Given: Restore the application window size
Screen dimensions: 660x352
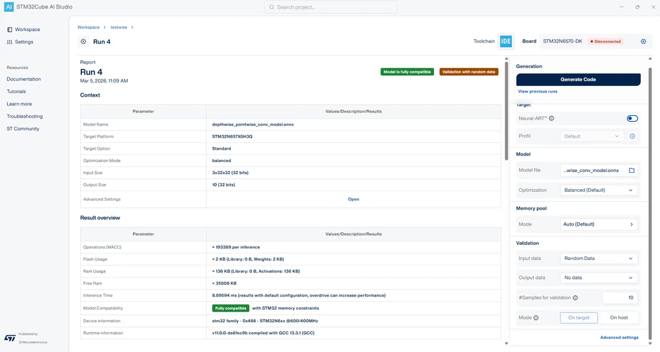Looking at the screenshot, I should point(638,7).
